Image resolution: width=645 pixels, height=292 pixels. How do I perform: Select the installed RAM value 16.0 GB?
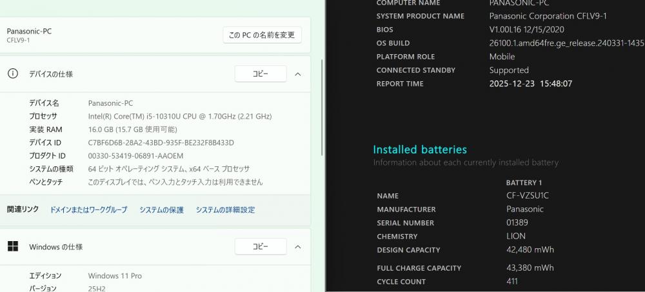pyautogui.click(x=132, y=130)
